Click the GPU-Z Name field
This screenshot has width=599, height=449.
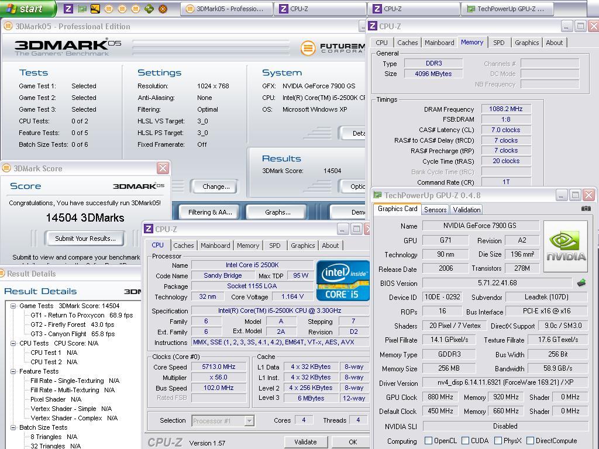(480, 226)
